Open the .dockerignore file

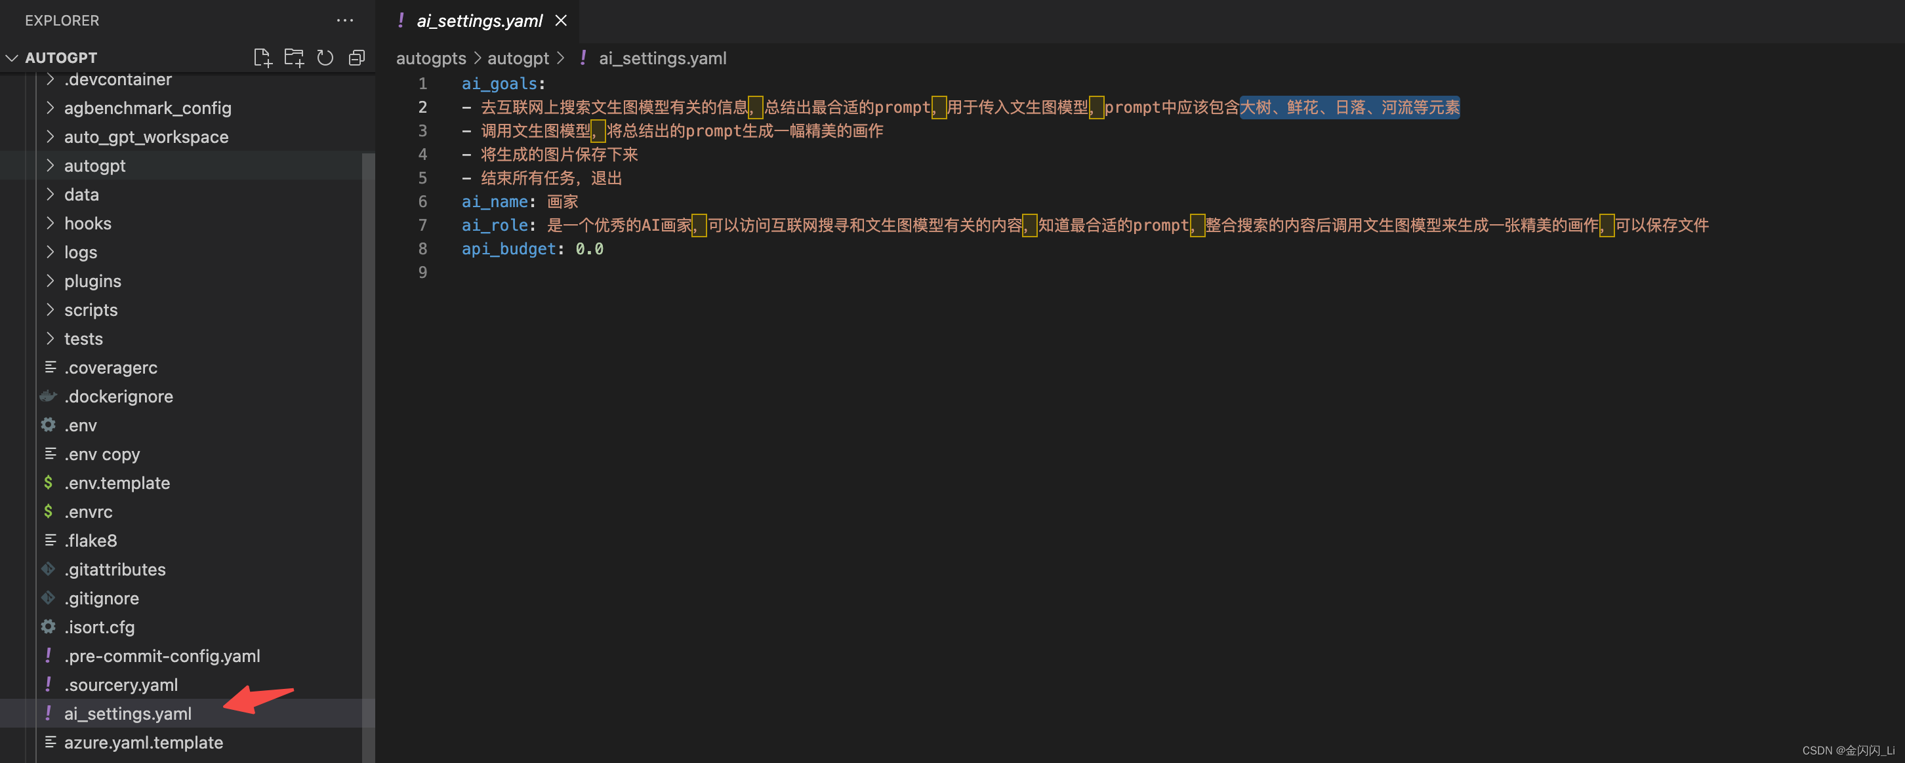click(118, 396)
